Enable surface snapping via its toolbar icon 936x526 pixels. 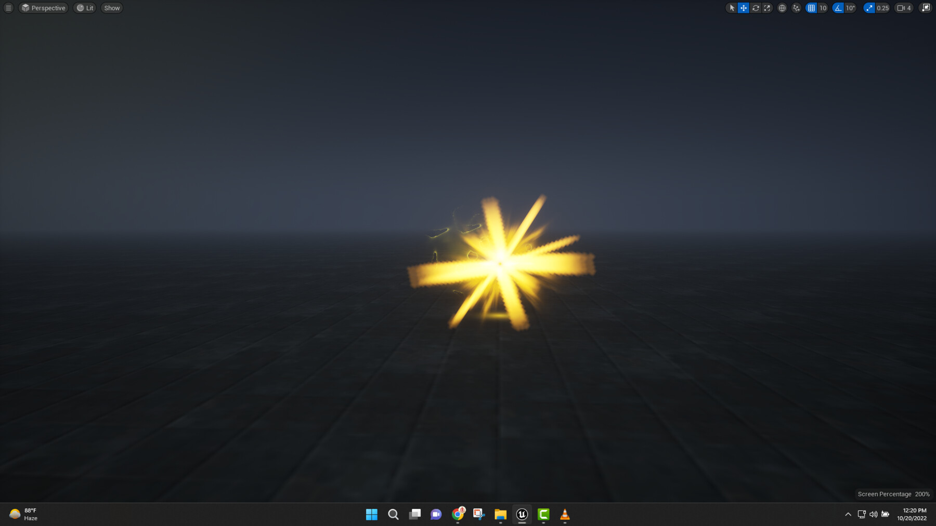coord(796,8)
